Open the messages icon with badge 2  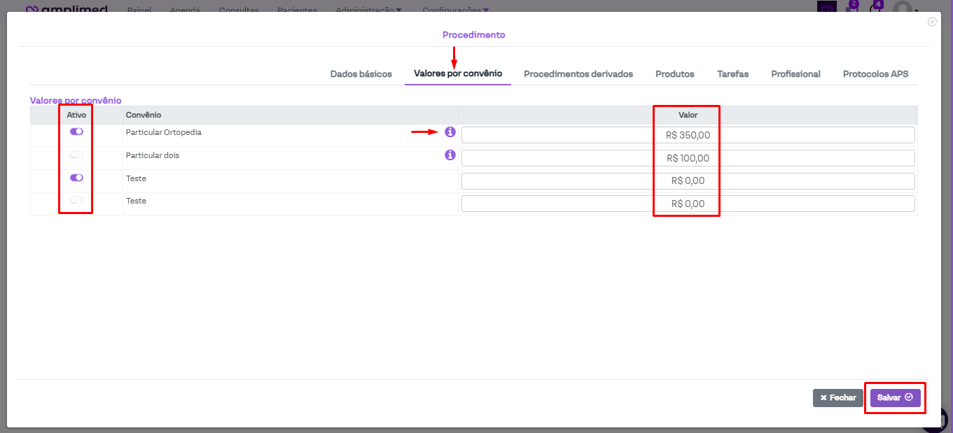(852, 8)
